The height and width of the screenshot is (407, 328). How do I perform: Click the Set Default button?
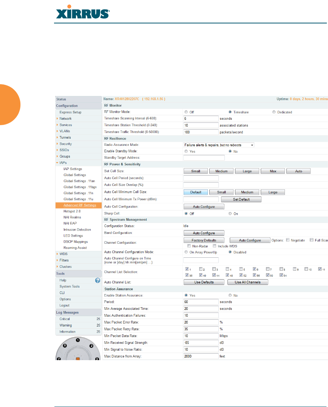[x=241, y=200]
